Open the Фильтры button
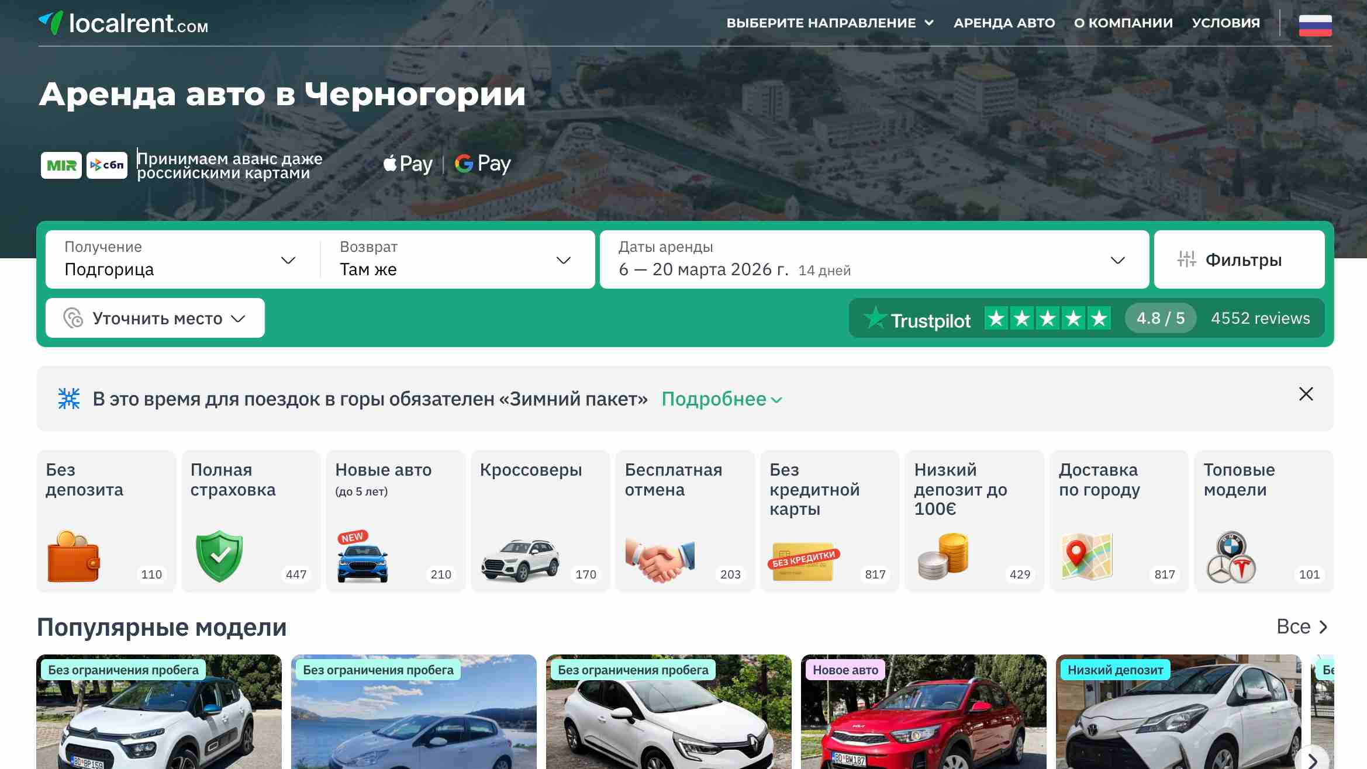Image resolution: width=1367 pixels, height=769 pixels. click(1240, 259)
